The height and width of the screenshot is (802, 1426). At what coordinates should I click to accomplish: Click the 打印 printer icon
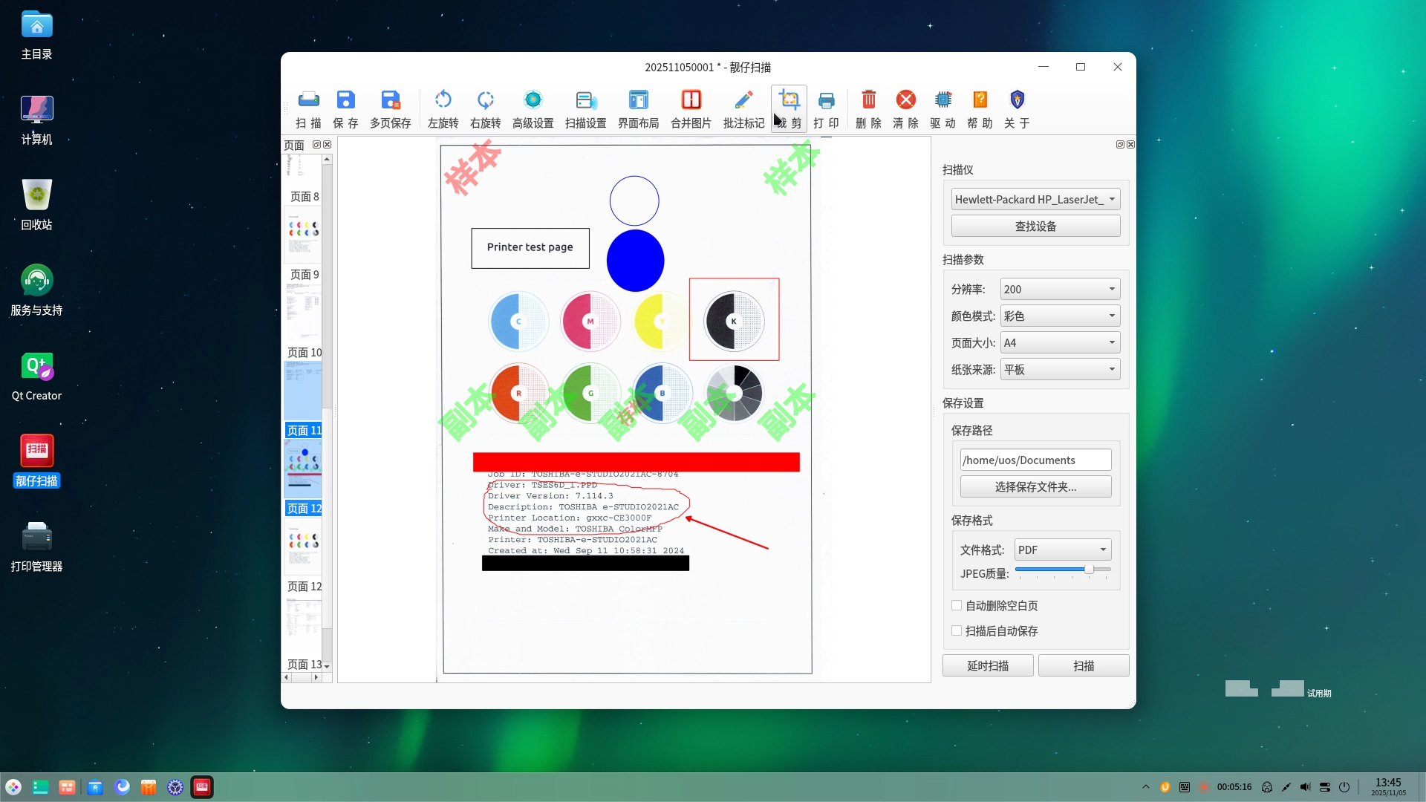(827, 108)
